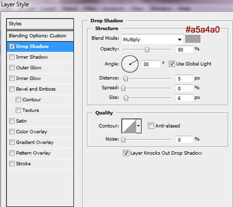
Task: Click the Noise value field
Action: [x=184, y=139]
